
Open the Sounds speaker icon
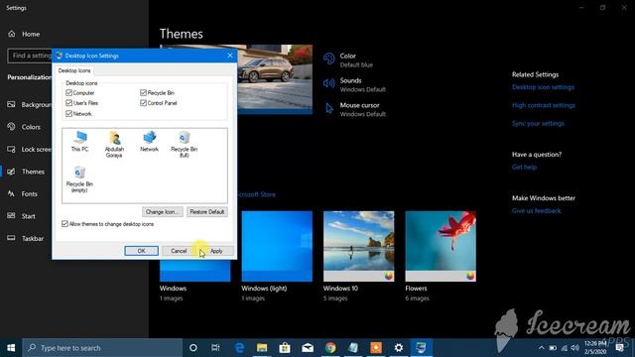click(x=328, y=83)
